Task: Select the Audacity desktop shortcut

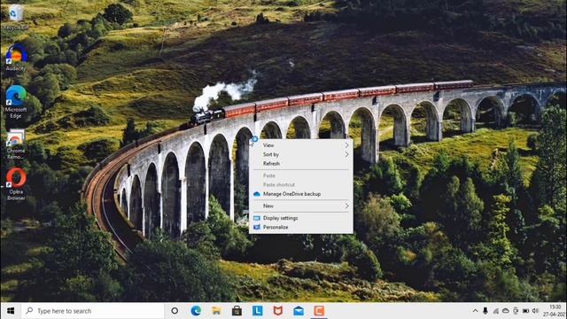Action: 16,58
